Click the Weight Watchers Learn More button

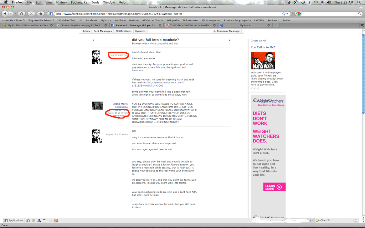[274, 187]
